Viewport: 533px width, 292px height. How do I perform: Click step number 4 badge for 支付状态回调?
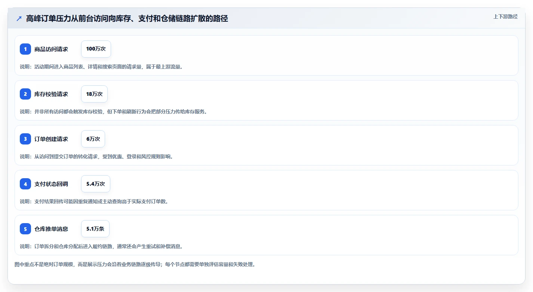click(x=25, y=184)
